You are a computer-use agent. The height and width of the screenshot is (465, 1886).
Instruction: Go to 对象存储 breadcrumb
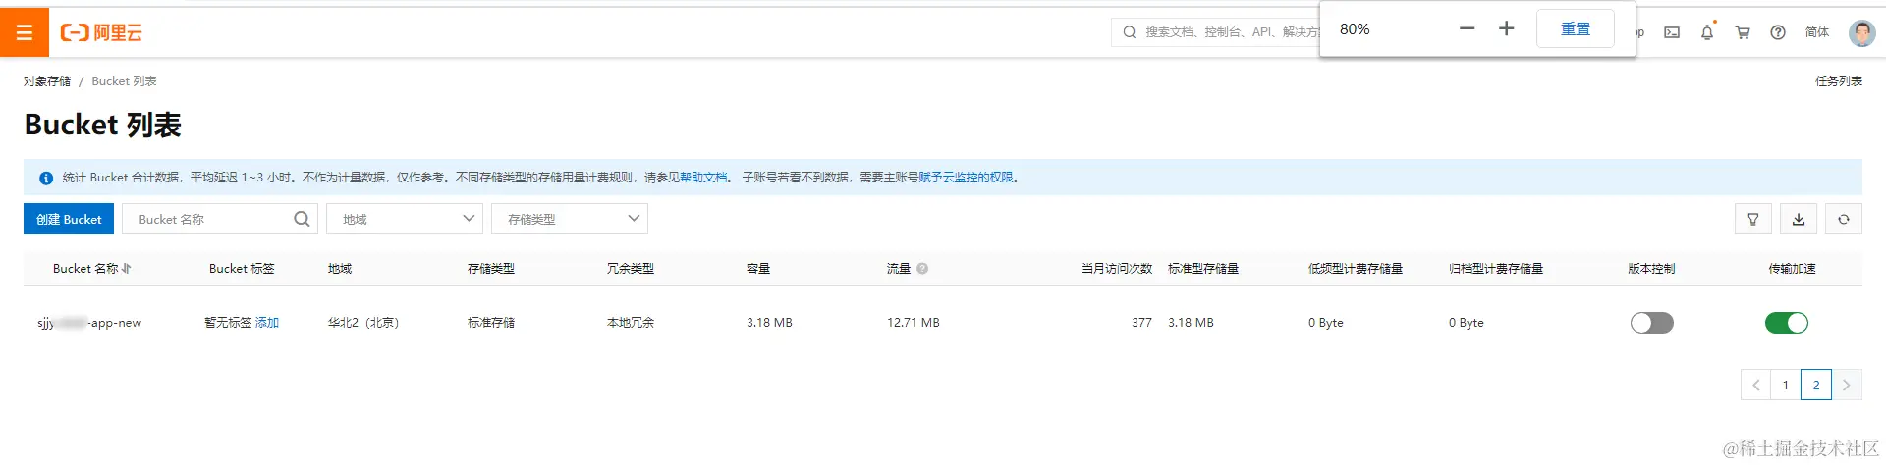[47, 81]
